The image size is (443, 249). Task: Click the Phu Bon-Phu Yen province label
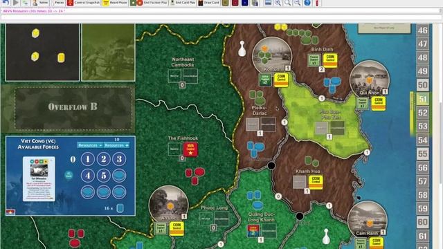click(330, 114)
